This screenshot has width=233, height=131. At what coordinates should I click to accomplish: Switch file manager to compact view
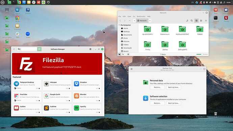(206, 21)
